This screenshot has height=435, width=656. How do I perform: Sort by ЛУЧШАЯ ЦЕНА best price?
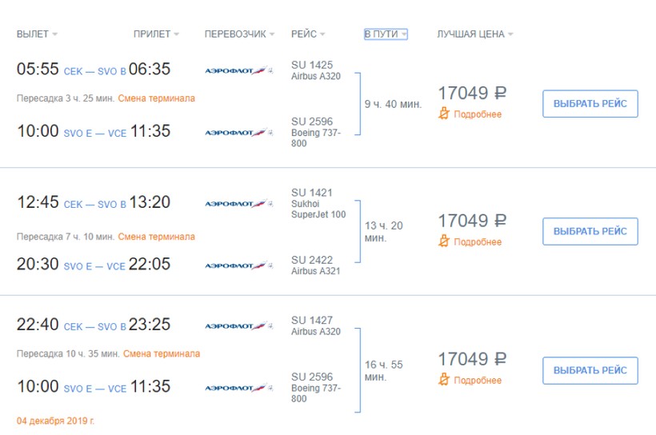click(474, 34)
